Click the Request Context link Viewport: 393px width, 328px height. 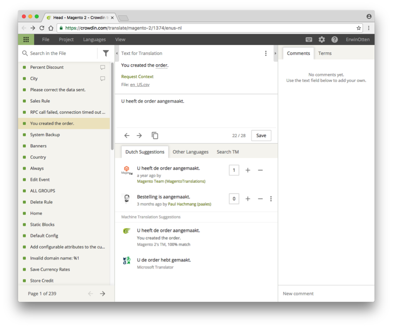(x=137, y=77)
